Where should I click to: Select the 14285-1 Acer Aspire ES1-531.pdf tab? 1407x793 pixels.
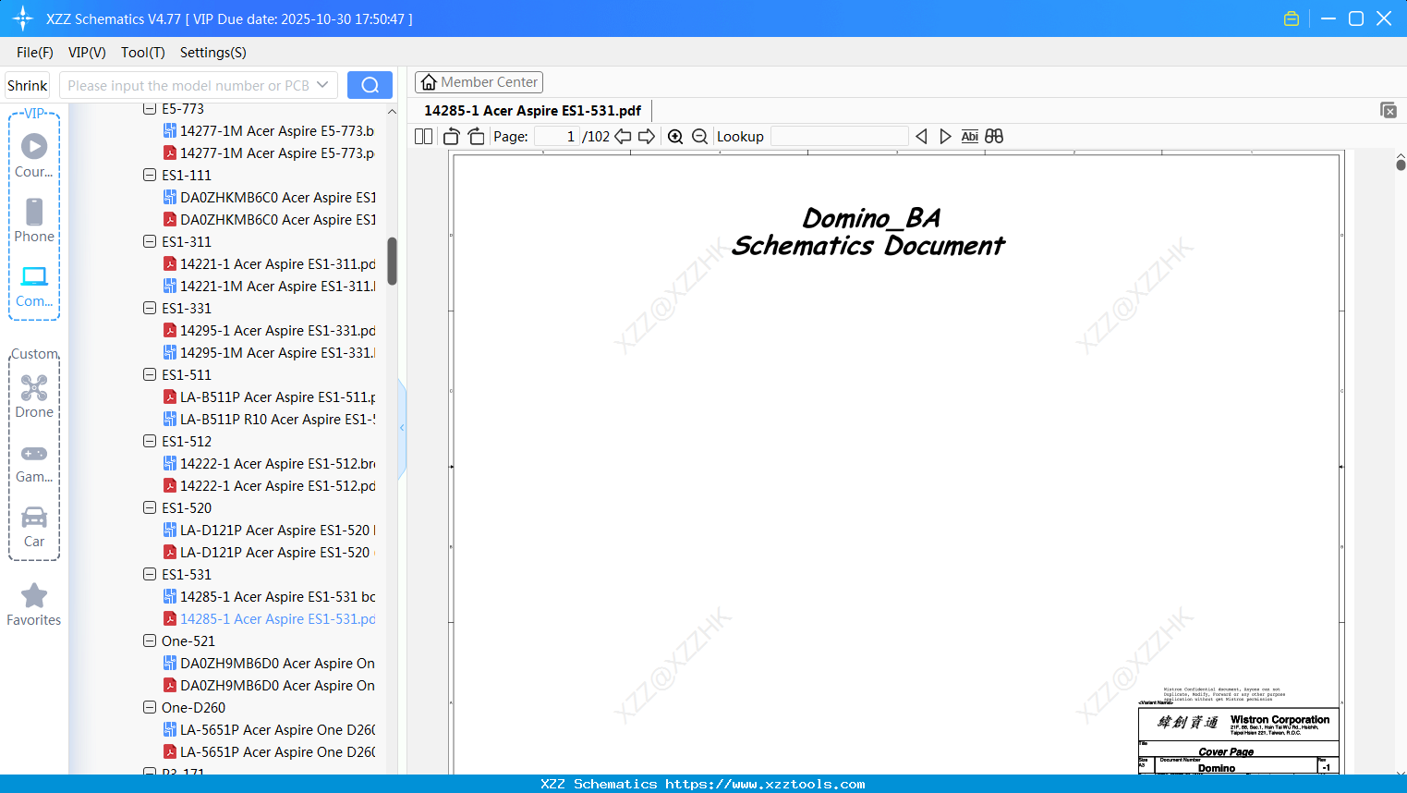pyautogui.click(x=533, y=111)
